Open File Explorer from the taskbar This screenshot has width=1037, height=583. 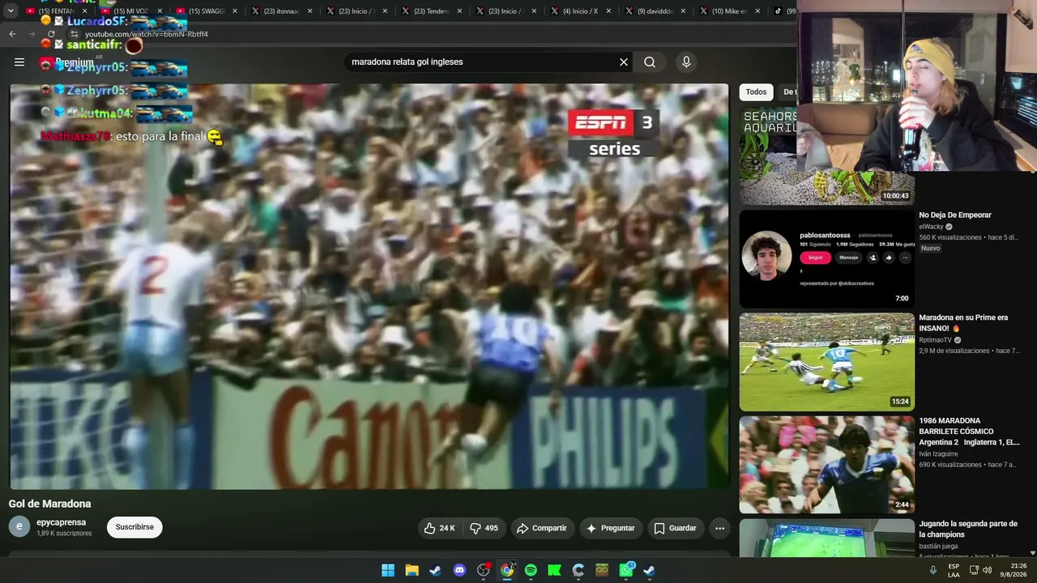412,570
